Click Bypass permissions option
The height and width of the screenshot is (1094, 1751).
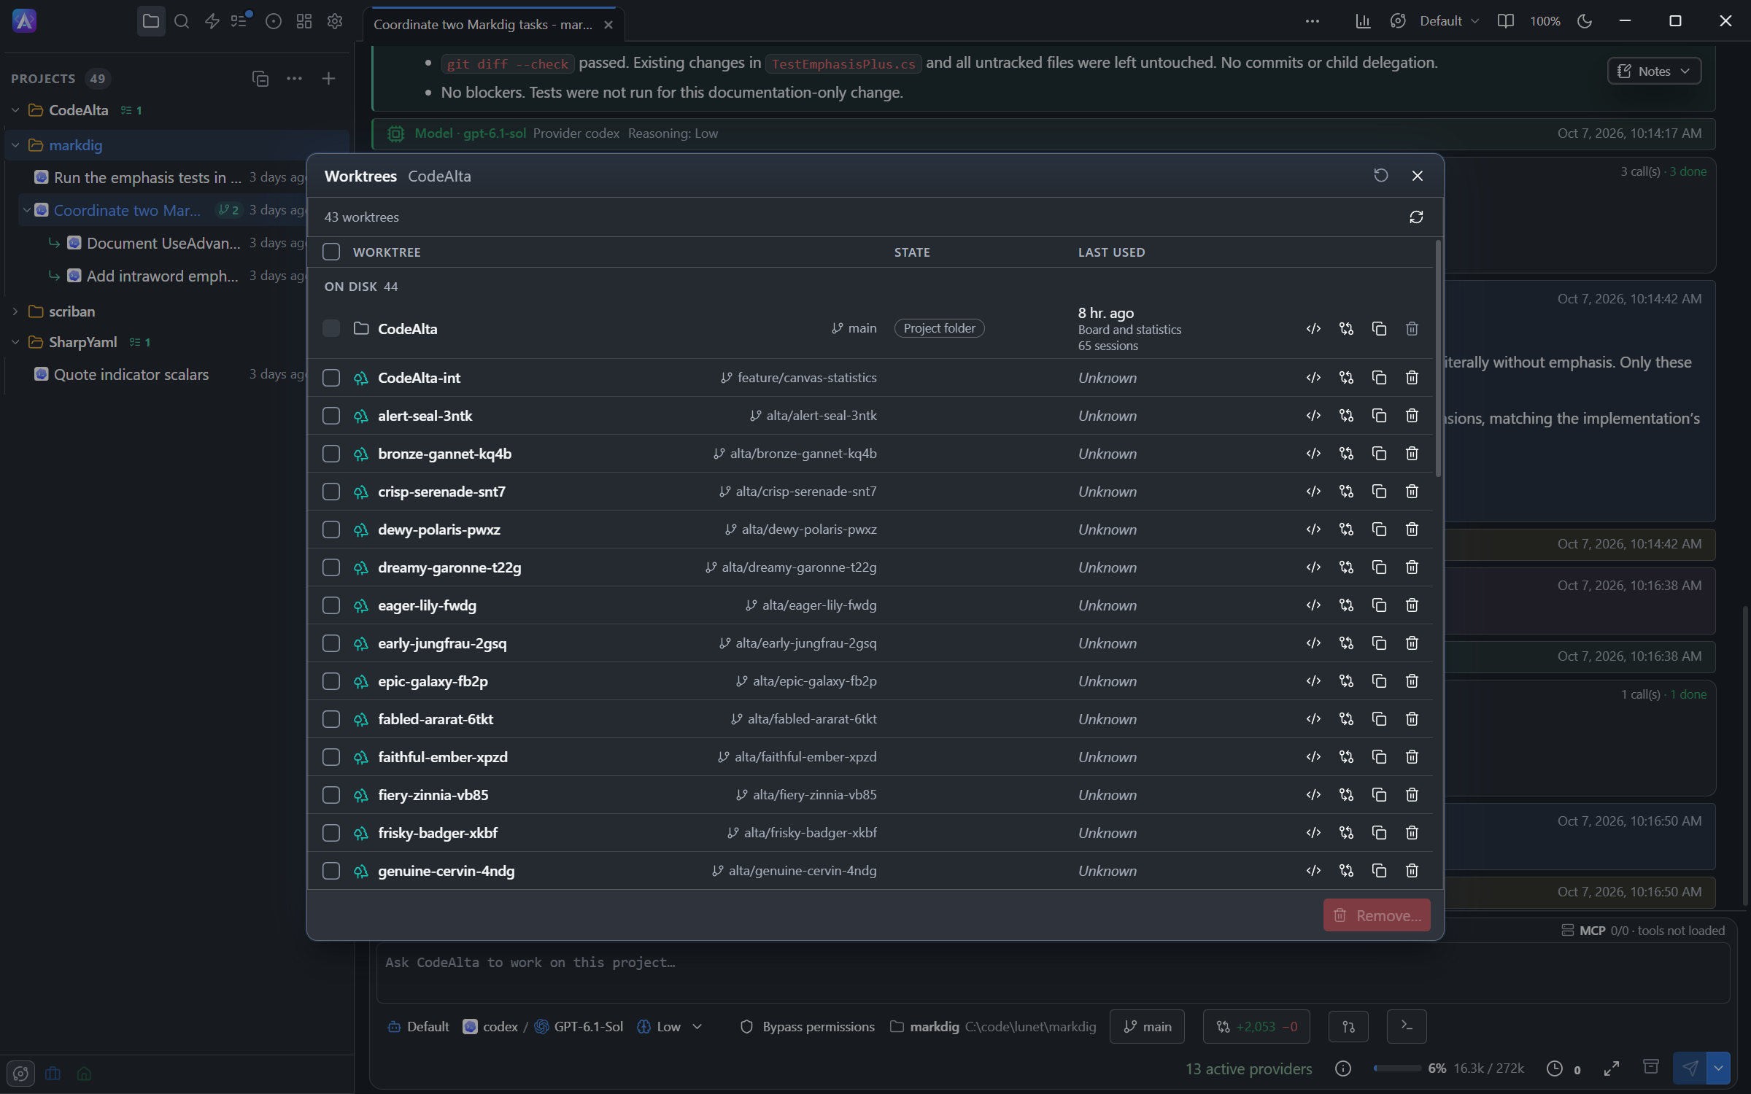tap(807, 1026)
